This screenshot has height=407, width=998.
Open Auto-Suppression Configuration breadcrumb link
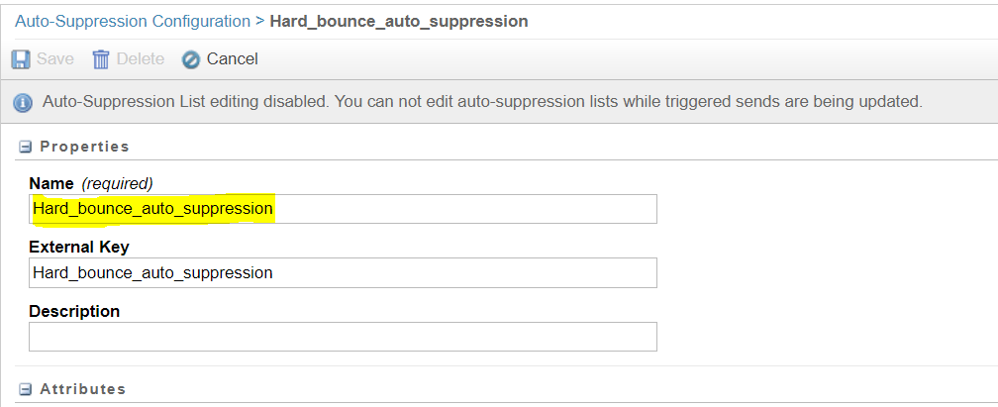click(x=133, y=21)
